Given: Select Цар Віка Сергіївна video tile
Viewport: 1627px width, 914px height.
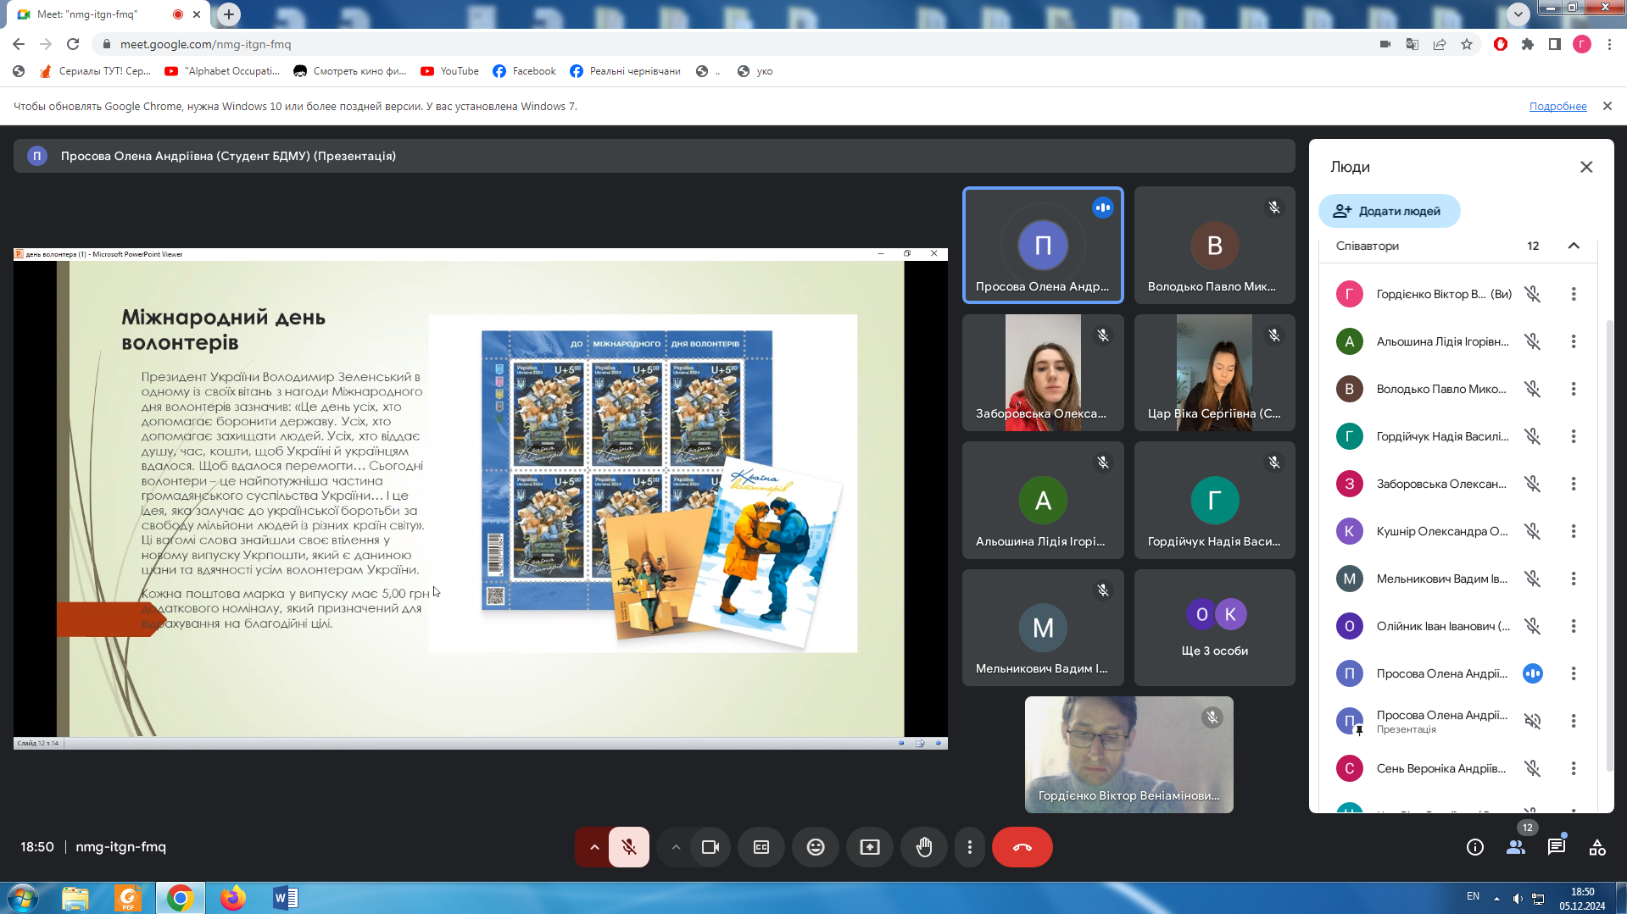Looking at the screenshot, I should point(1214,373).
